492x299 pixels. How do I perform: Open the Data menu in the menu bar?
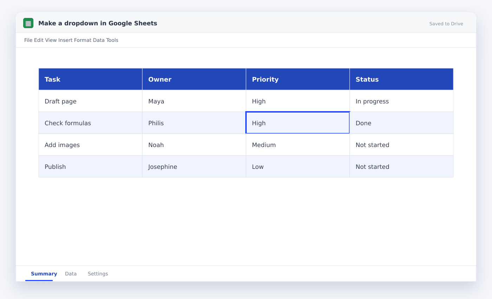[99, 40]
